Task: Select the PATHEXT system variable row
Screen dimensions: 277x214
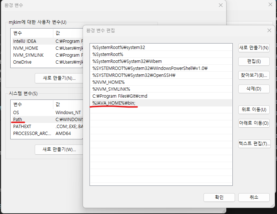Action: pyautogui.click(x=47, y=127)
